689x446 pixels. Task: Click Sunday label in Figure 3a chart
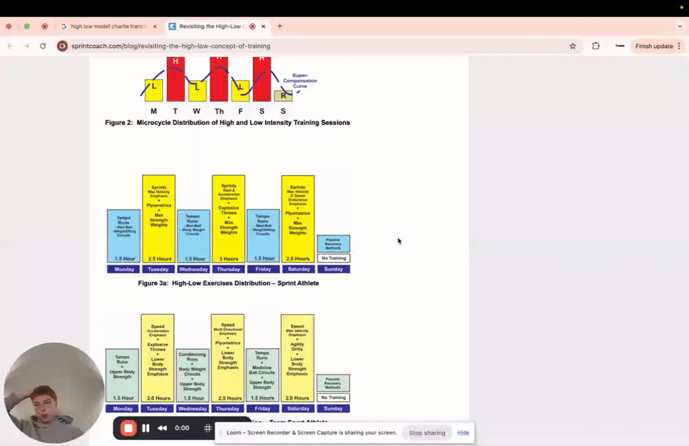334,269
